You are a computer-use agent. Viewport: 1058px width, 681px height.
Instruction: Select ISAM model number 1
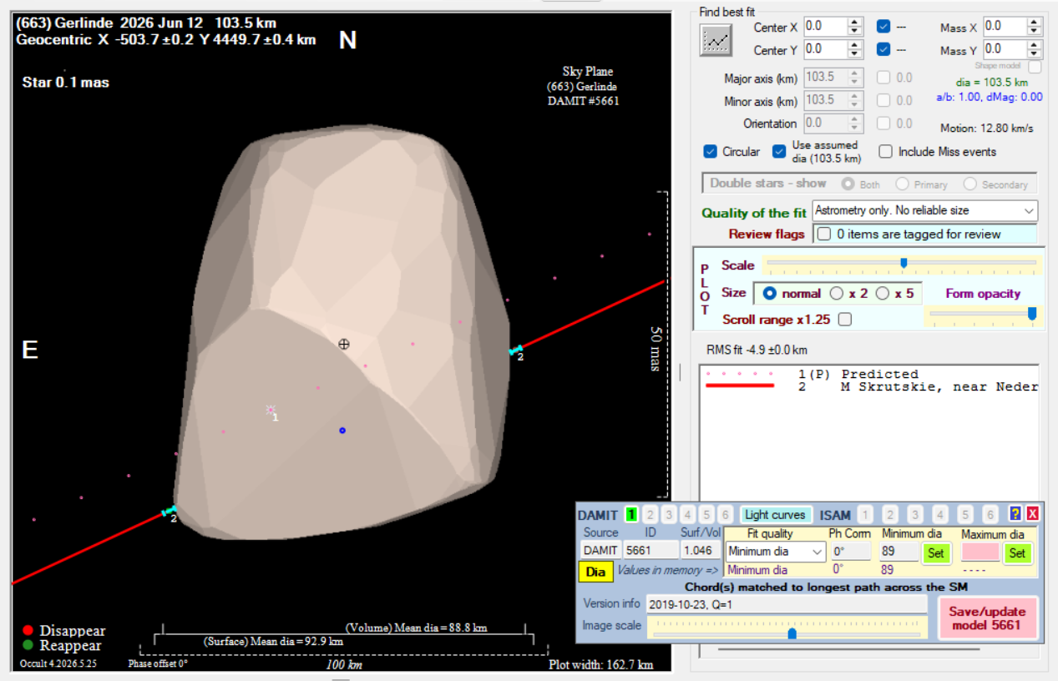click(x=866, y=515)
